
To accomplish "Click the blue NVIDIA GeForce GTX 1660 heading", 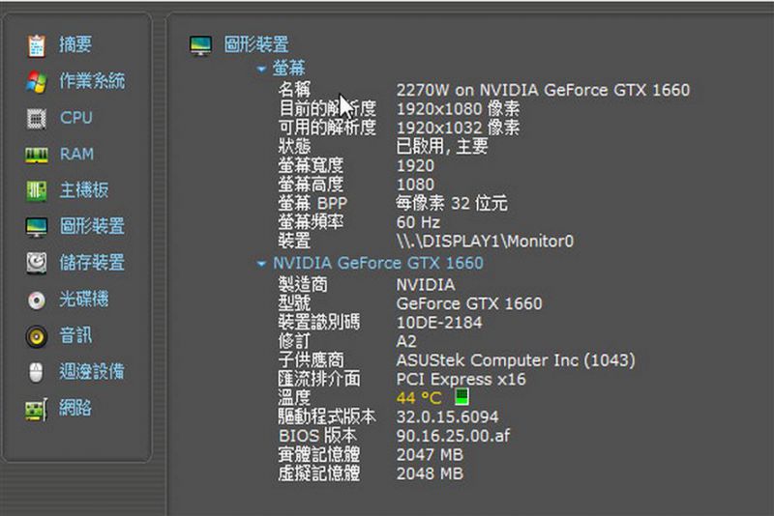I will pyautogui.click(x=377, y=263).
